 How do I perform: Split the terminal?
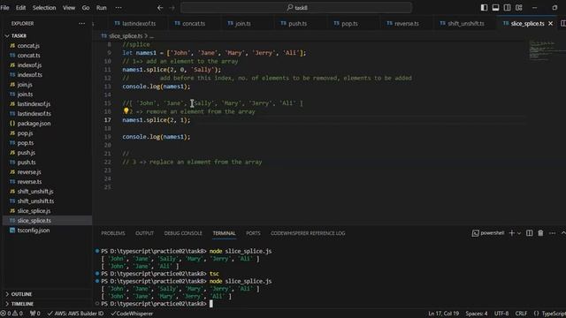coord(529,233)
